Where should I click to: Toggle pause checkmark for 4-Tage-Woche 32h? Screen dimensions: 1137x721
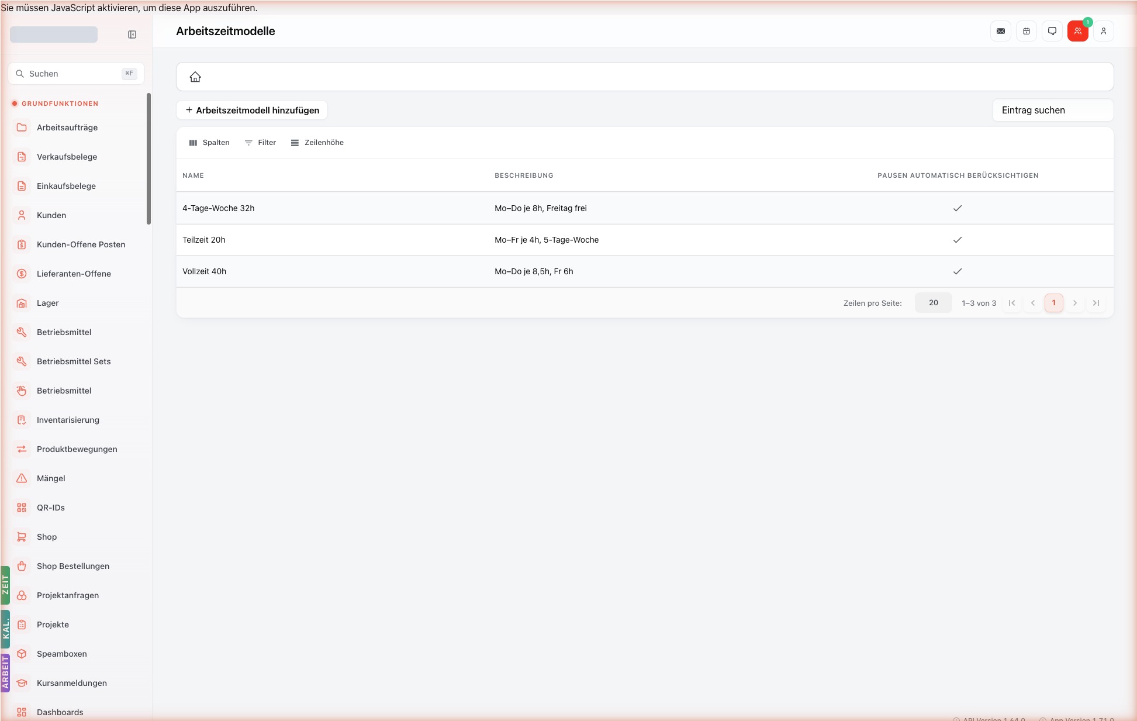point(958,208)
